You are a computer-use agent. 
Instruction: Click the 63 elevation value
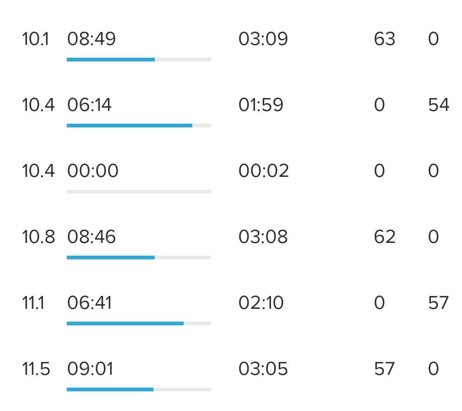(x=385, y=39)
